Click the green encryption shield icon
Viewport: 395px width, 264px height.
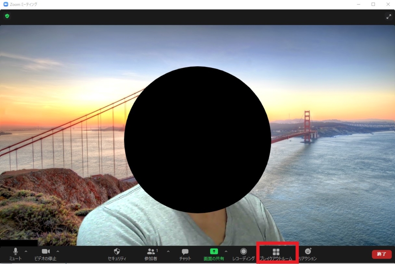[x=7, y=16]
